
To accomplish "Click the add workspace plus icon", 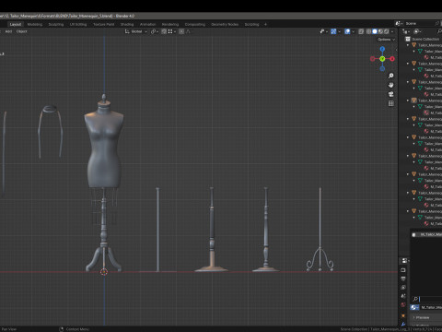I will coord(265,24).
